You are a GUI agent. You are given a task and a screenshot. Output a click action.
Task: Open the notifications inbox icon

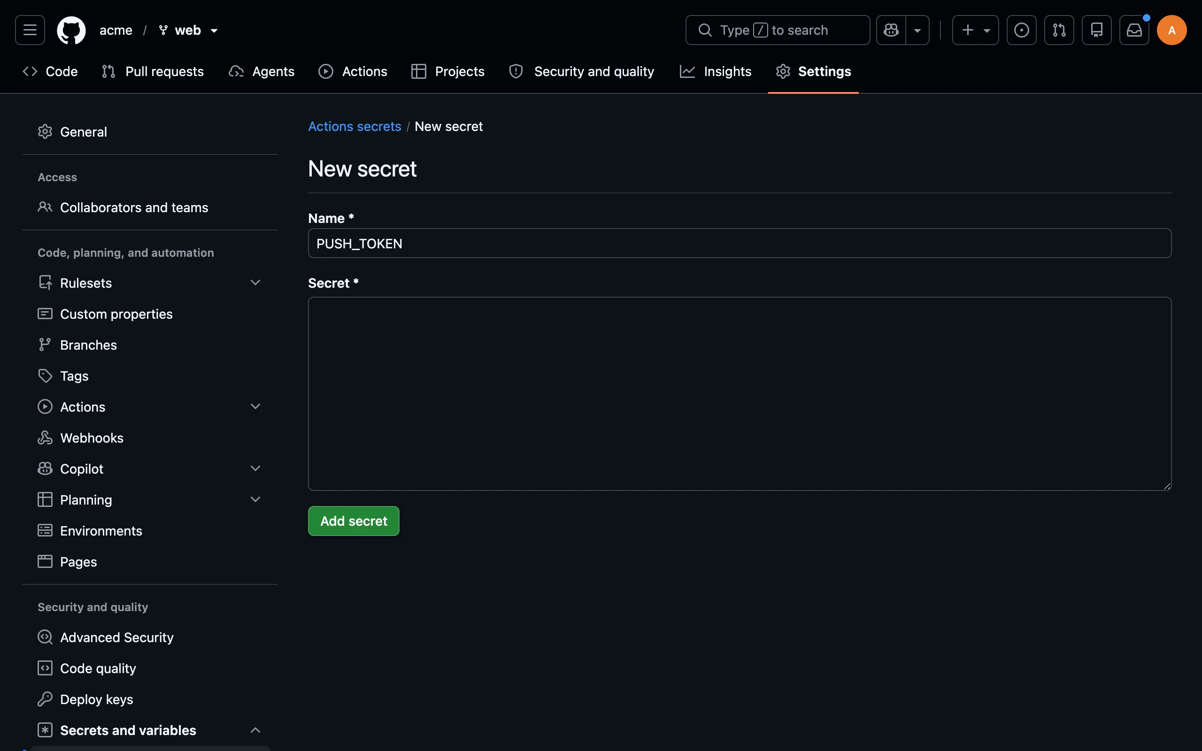coord(1134,31)
